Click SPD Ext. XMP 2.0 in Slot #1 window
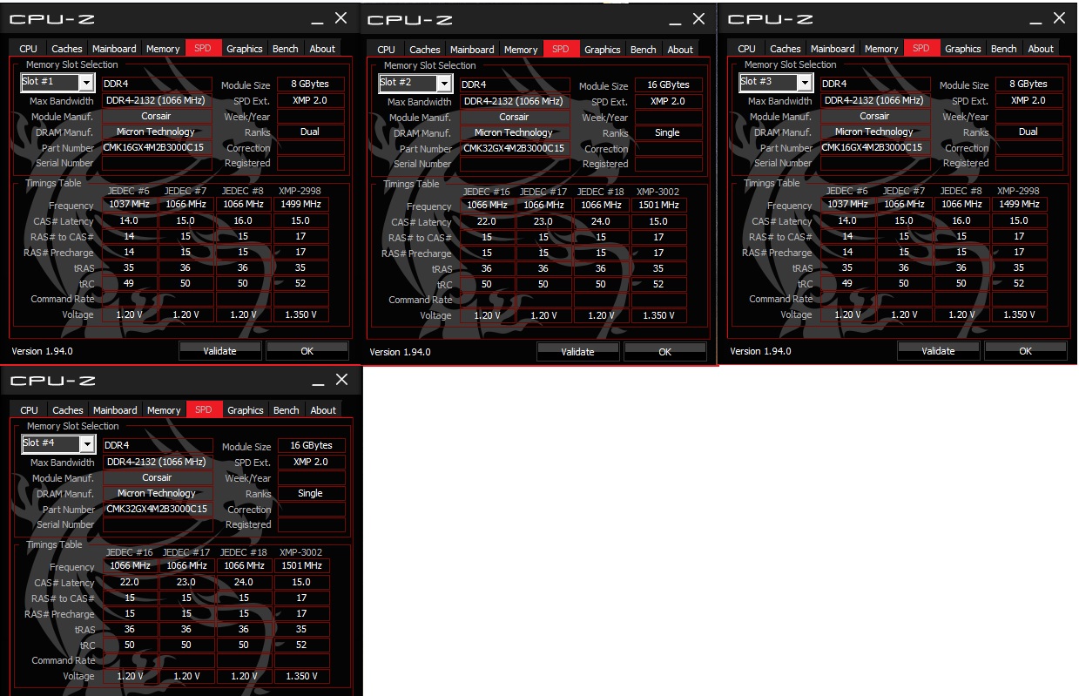Image resolution: width=1079 pixels, height=696 pixels. coord(311,100)
